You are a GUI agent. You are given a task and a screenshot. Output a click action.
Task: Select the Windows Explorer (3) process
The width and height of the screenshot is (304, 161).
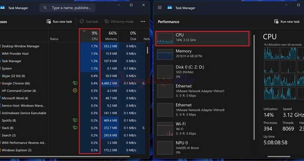coord(72,150)
